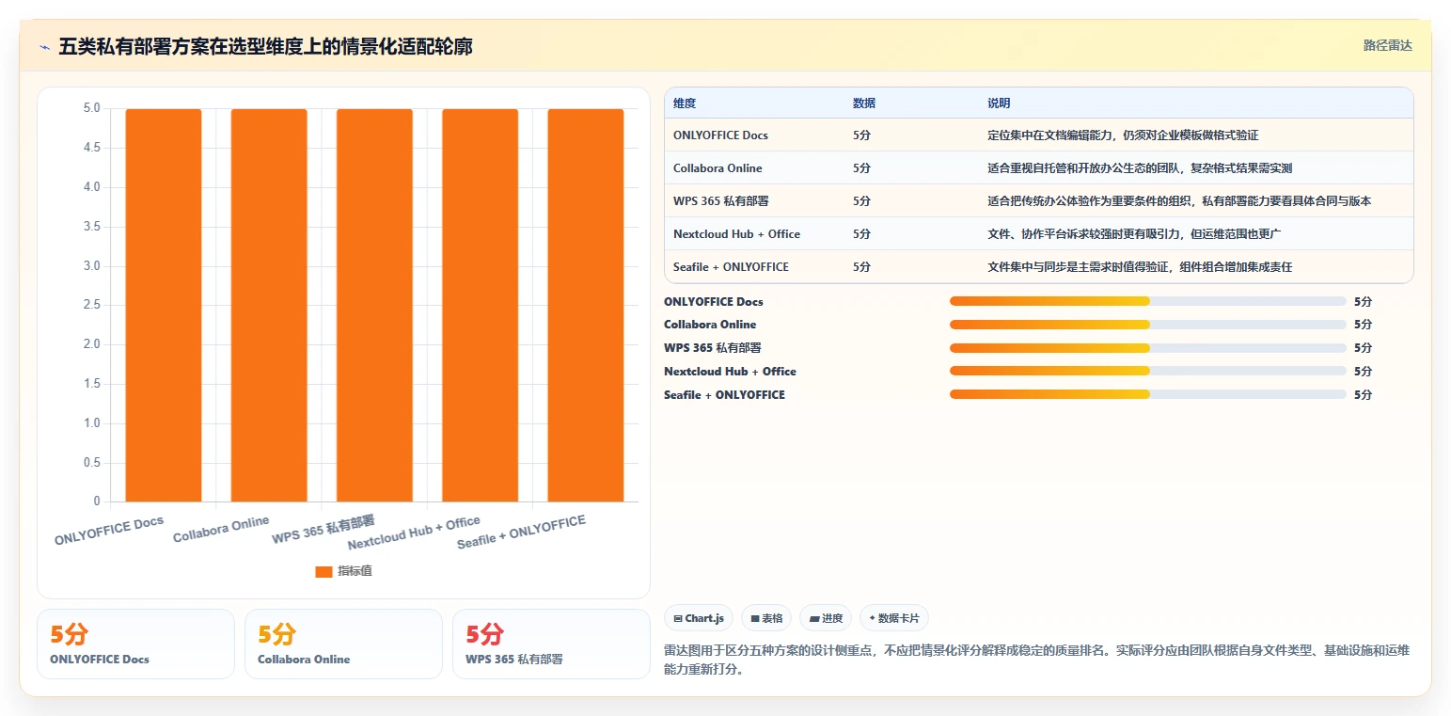Viewport: 1451px width, 716px height.
Task: Click the 5分 value after the Nextcloud progress bar
Action: point(1363,372)
